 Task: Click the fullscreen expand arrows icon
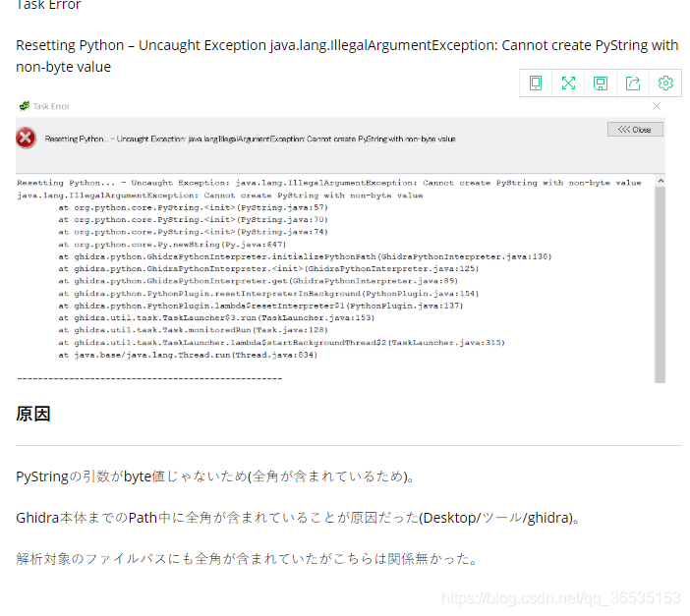(x=568, y=84)
